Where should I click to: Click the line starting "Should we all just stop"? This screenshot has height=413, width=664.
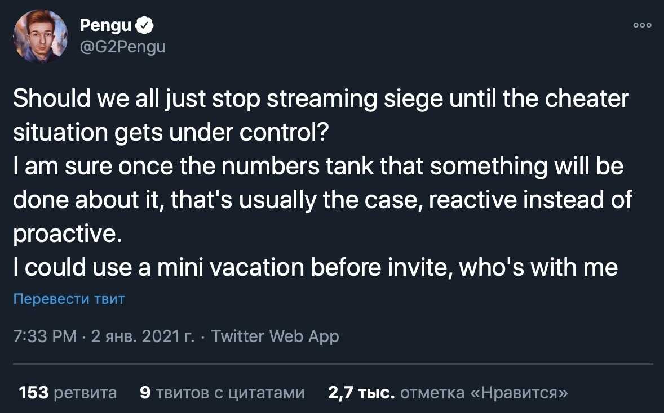320,100
